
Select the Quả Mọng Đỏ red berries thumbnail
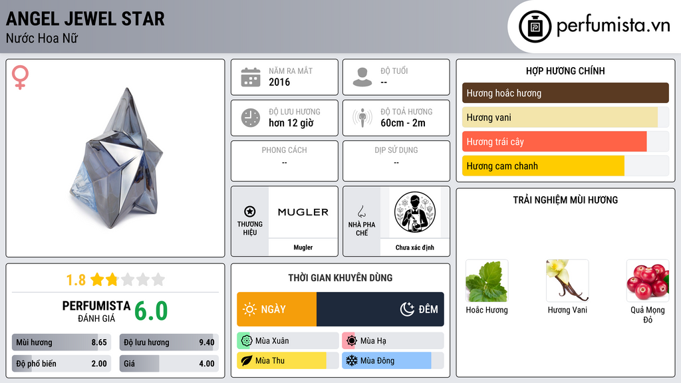pyautogui.click(x=648, y=281)
